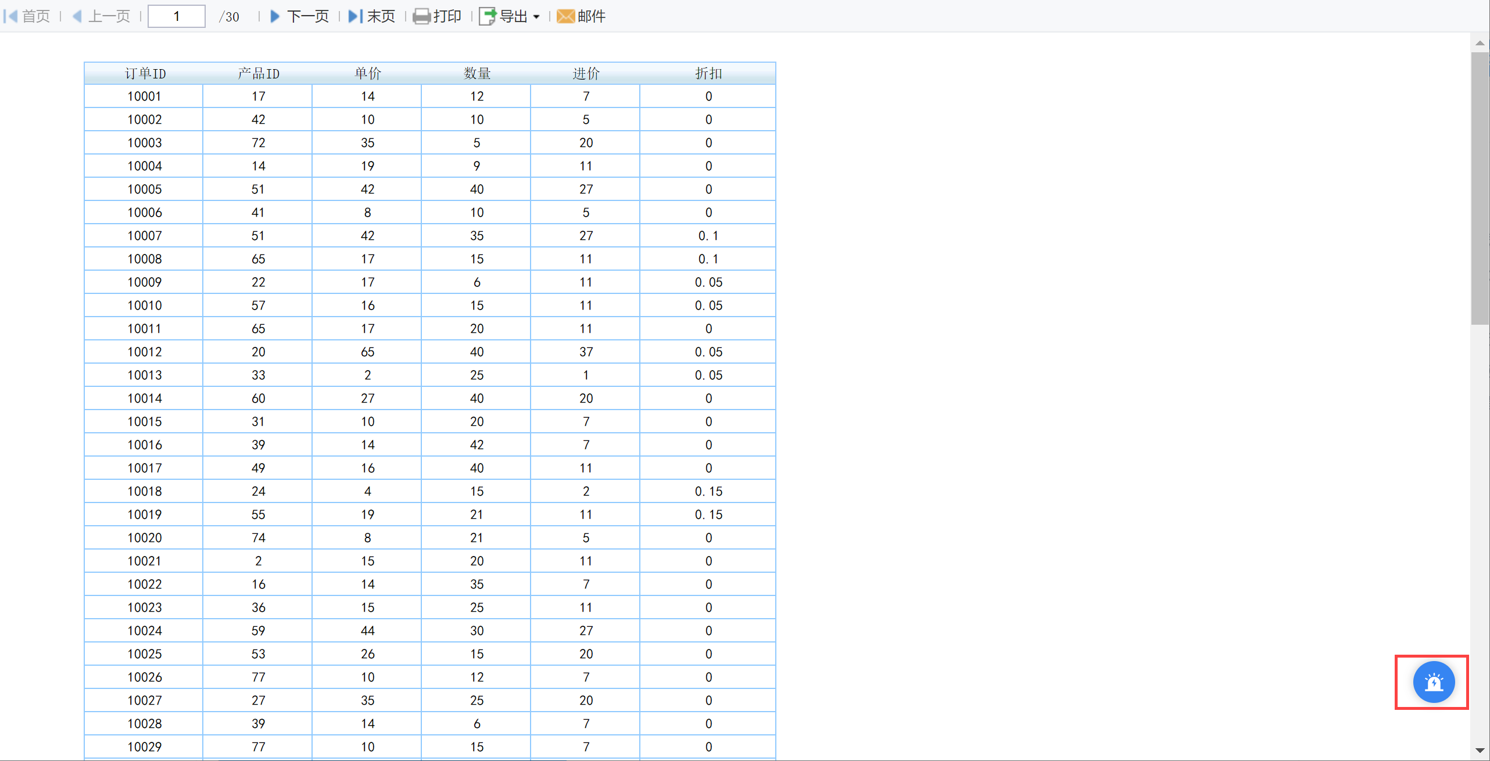Click the 产品ID column header
This screenshot has width=1490, height=761.
click(x=258, y=74)
